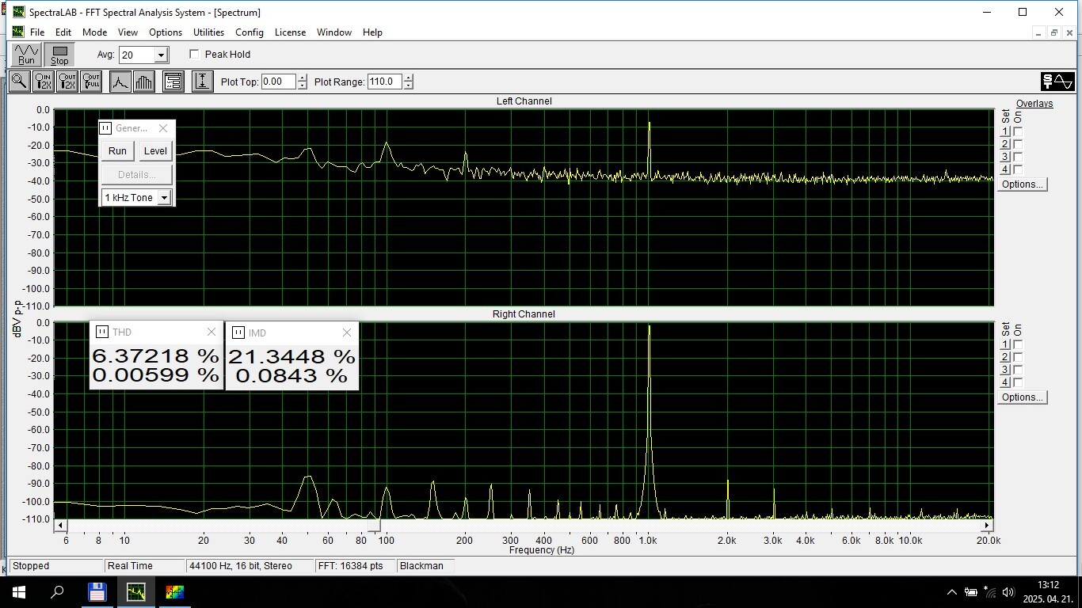This screenshot has height=608, width=1082.
Task: Click the frequency scrollbar left arrow
Action: [x=60, y=525]
